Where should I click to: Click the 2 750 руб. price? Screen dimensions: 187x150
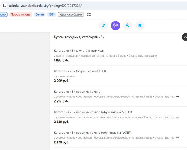62,142
